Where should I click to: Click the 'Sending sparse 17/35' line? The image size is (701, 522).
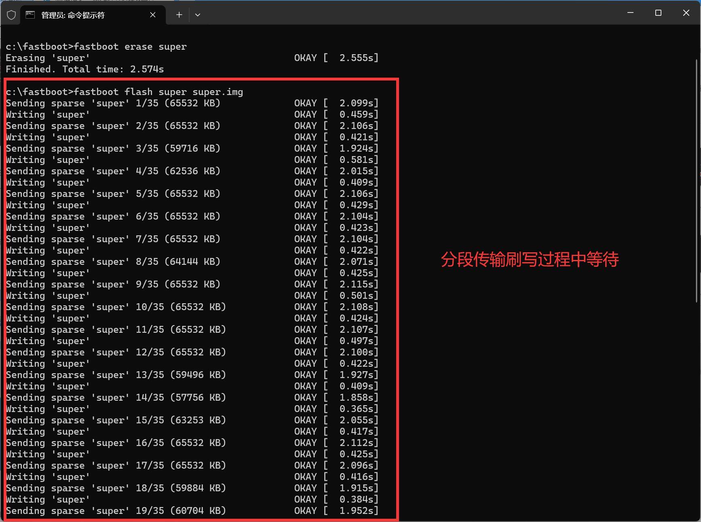click(116, 465)
